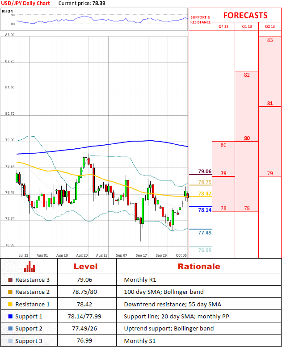Click the Level column header in table

click(87, 266)
